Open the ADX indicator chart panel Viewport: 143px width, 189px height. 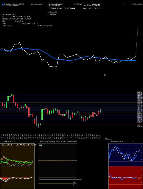click(x=17, y=155)
